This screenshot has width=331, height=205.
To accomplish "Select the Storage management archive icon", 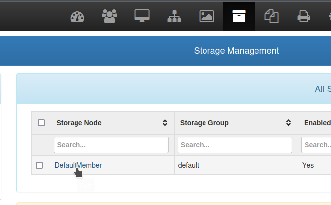I will (239, 16).
